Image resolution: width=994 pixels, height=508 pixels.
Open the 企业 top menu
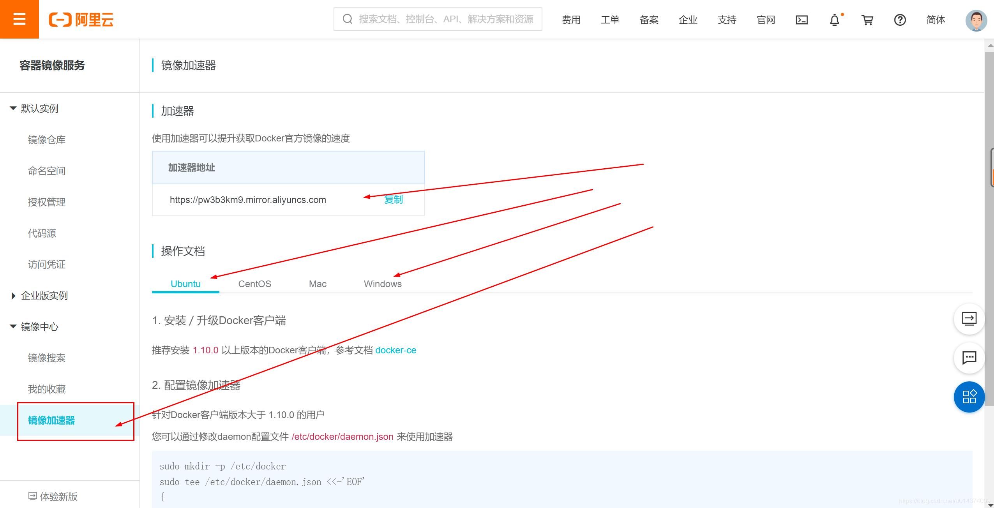688,20
